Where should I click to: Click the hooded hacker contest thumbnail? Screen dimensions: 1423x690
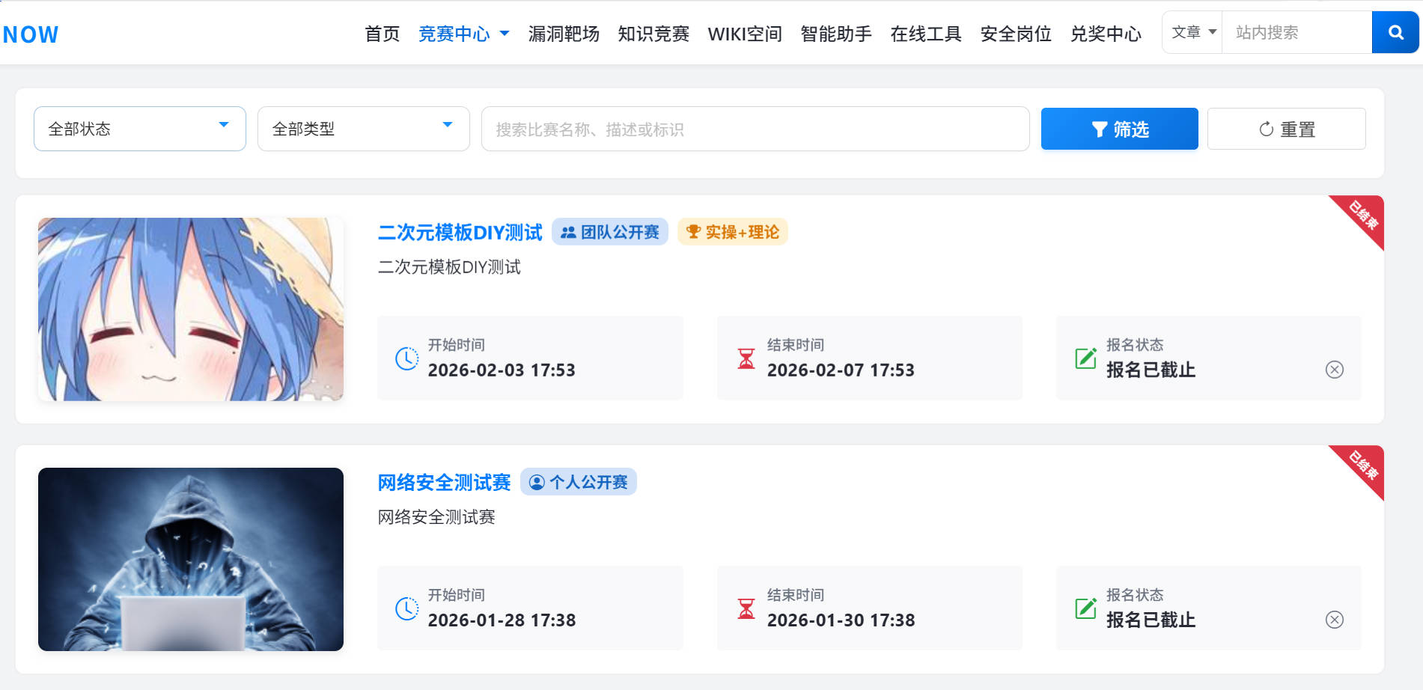(x=191, y=559)
